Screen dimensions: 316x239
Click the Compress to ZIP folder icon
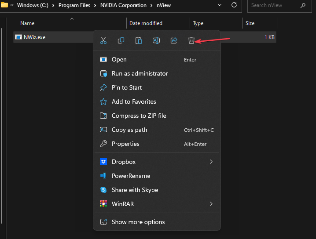(x=103, y=116)
